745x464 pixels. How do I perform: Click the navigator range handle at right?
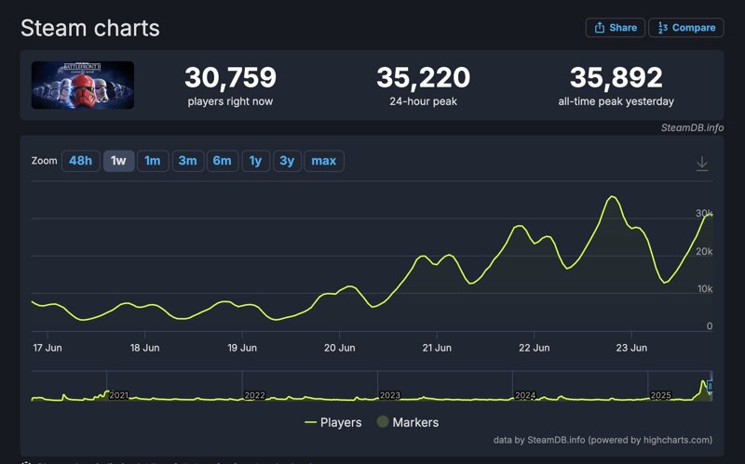point(711,386)
